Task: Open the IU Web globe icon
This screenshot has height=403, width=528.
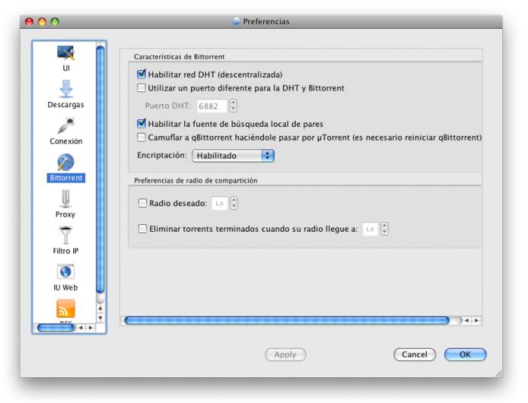Action: pos(66,272)
